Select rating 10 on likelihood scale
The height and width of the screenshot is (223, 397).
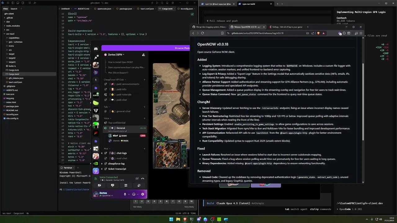[x=191, y=201]
